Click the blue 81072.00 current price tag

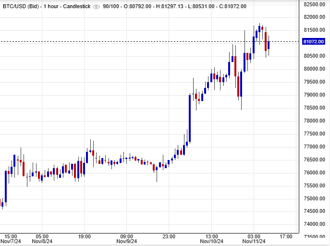(315, 42)
